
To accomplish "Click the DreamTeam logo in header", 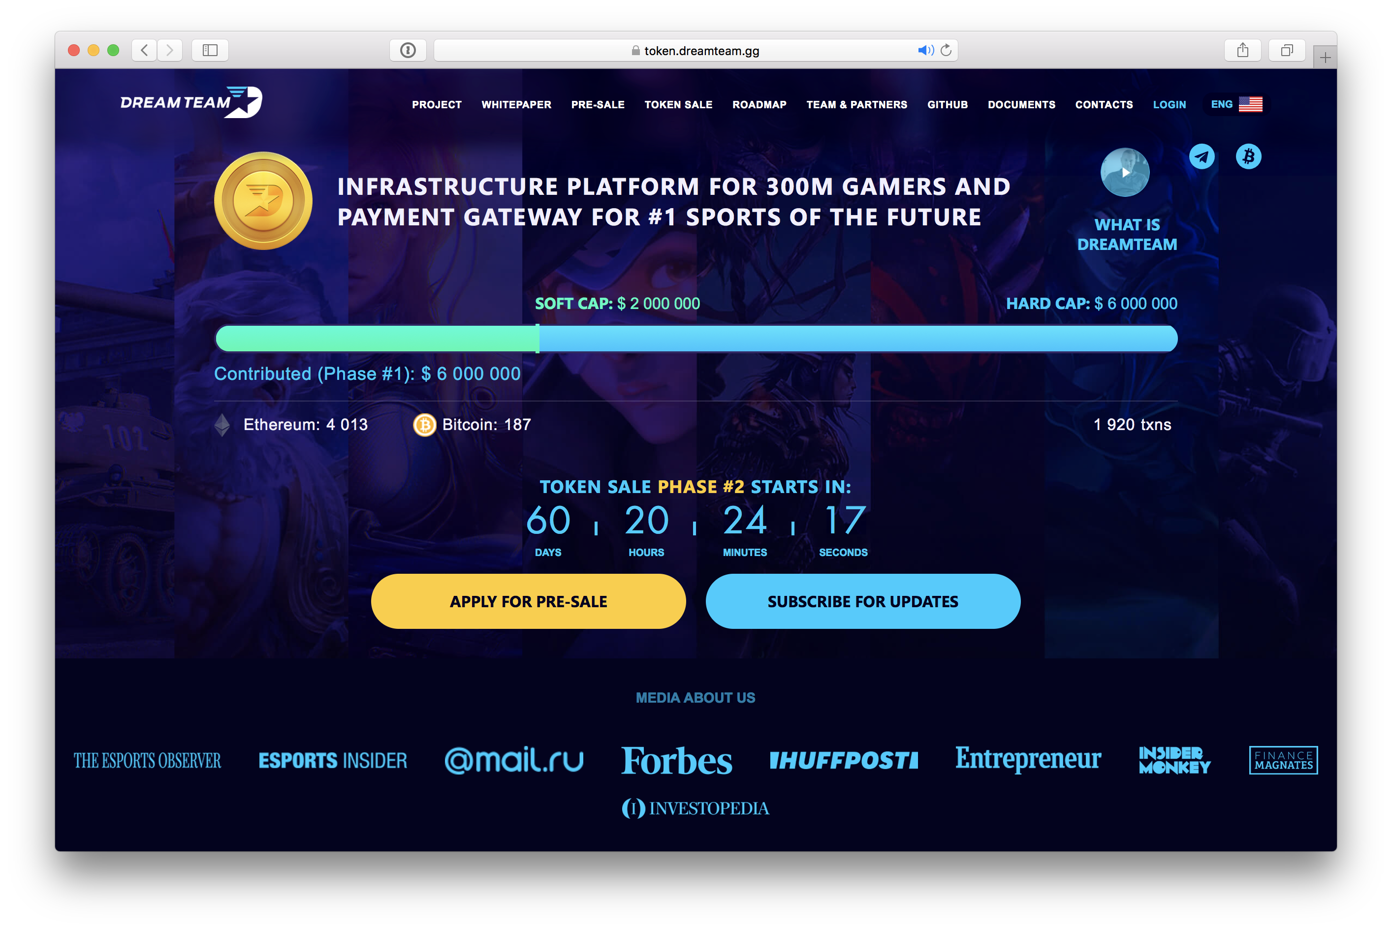I will tap(190, 102).
